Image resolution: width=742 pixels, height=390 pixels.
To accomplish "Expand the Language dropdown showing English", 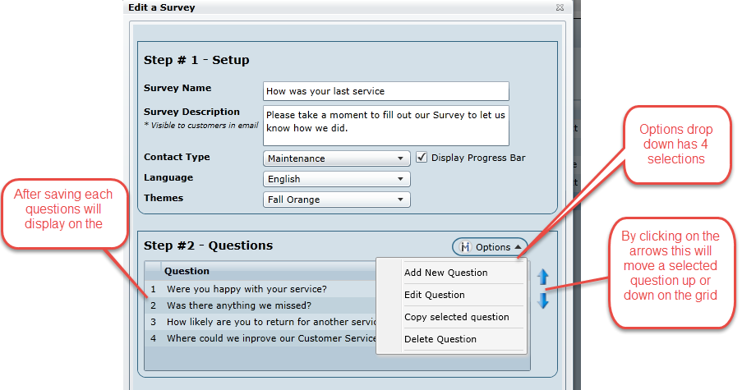I will click(337, 179).
